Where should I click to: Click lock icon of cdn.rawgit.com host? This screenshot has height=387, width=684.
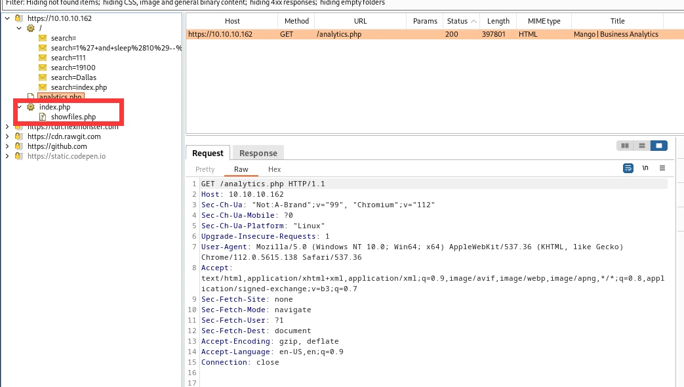(18, 136)
